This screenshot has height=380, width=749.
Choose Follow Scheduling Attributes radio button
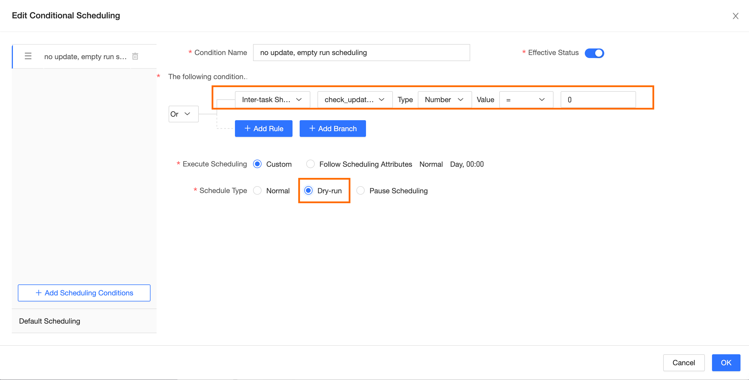(x=310, y=164)
